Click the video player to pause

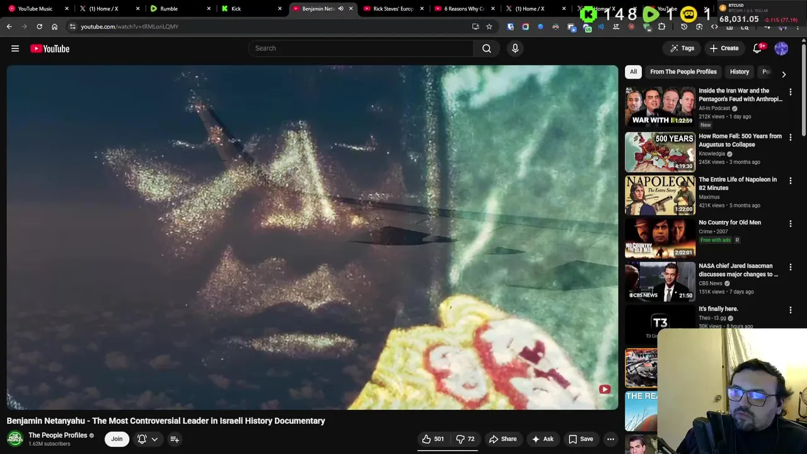pos(312,237)
